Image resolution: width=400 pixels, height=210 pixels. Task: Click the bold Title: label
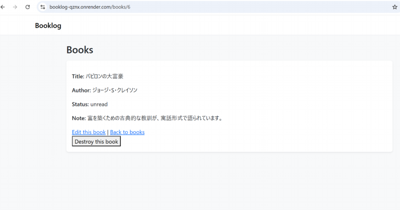click(x=78, y=77)
